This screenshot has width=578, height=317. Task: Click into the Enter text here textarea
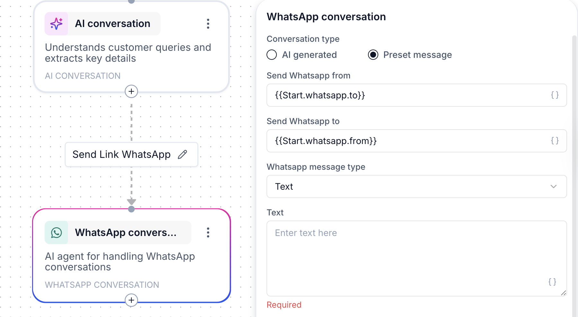(x=417, y=258)
